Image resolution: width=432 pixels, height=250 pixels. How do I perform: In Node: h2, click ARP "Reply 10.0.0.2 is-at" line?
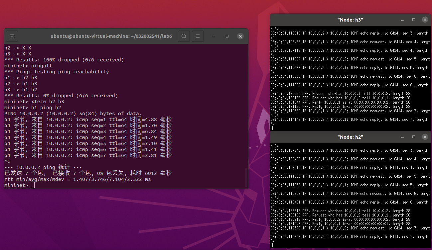pyautogui.click(x=340, y=219)
